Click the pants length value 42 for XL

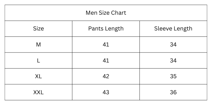[106, 76]
